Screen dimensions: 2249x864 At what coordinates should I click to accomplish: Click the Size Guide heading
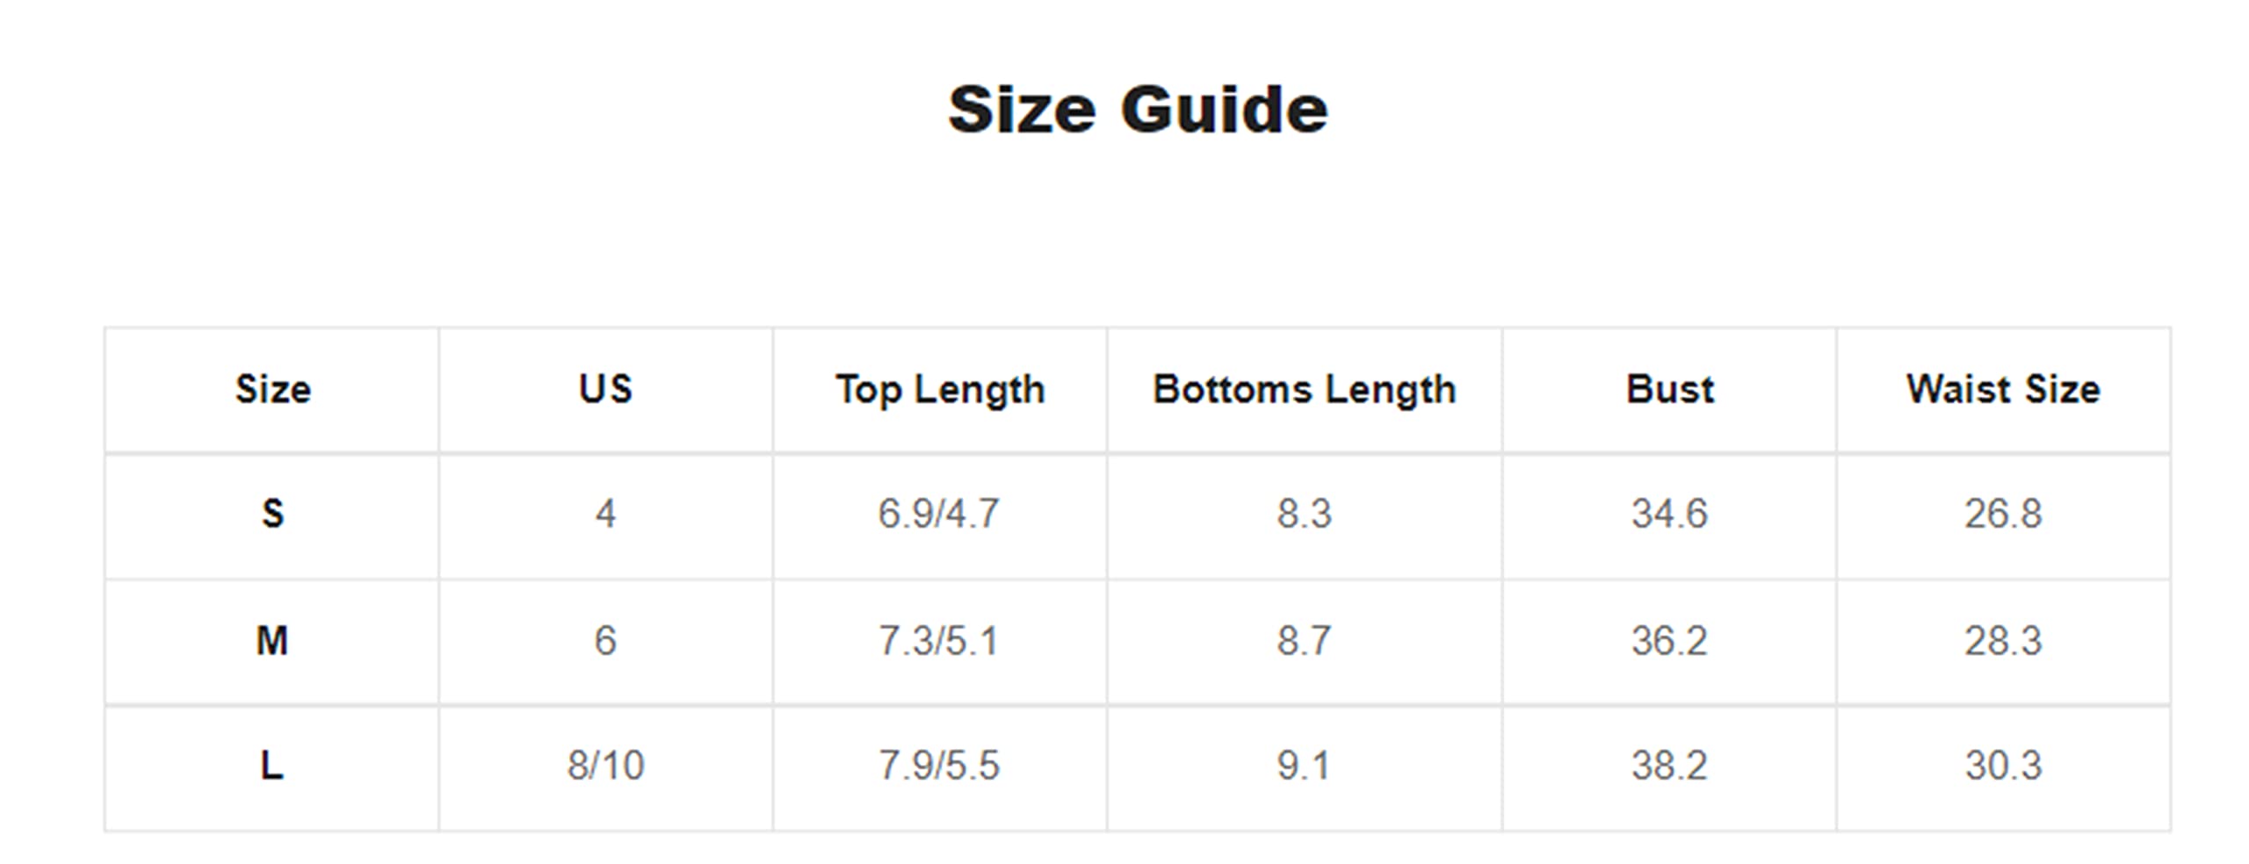1138,111
